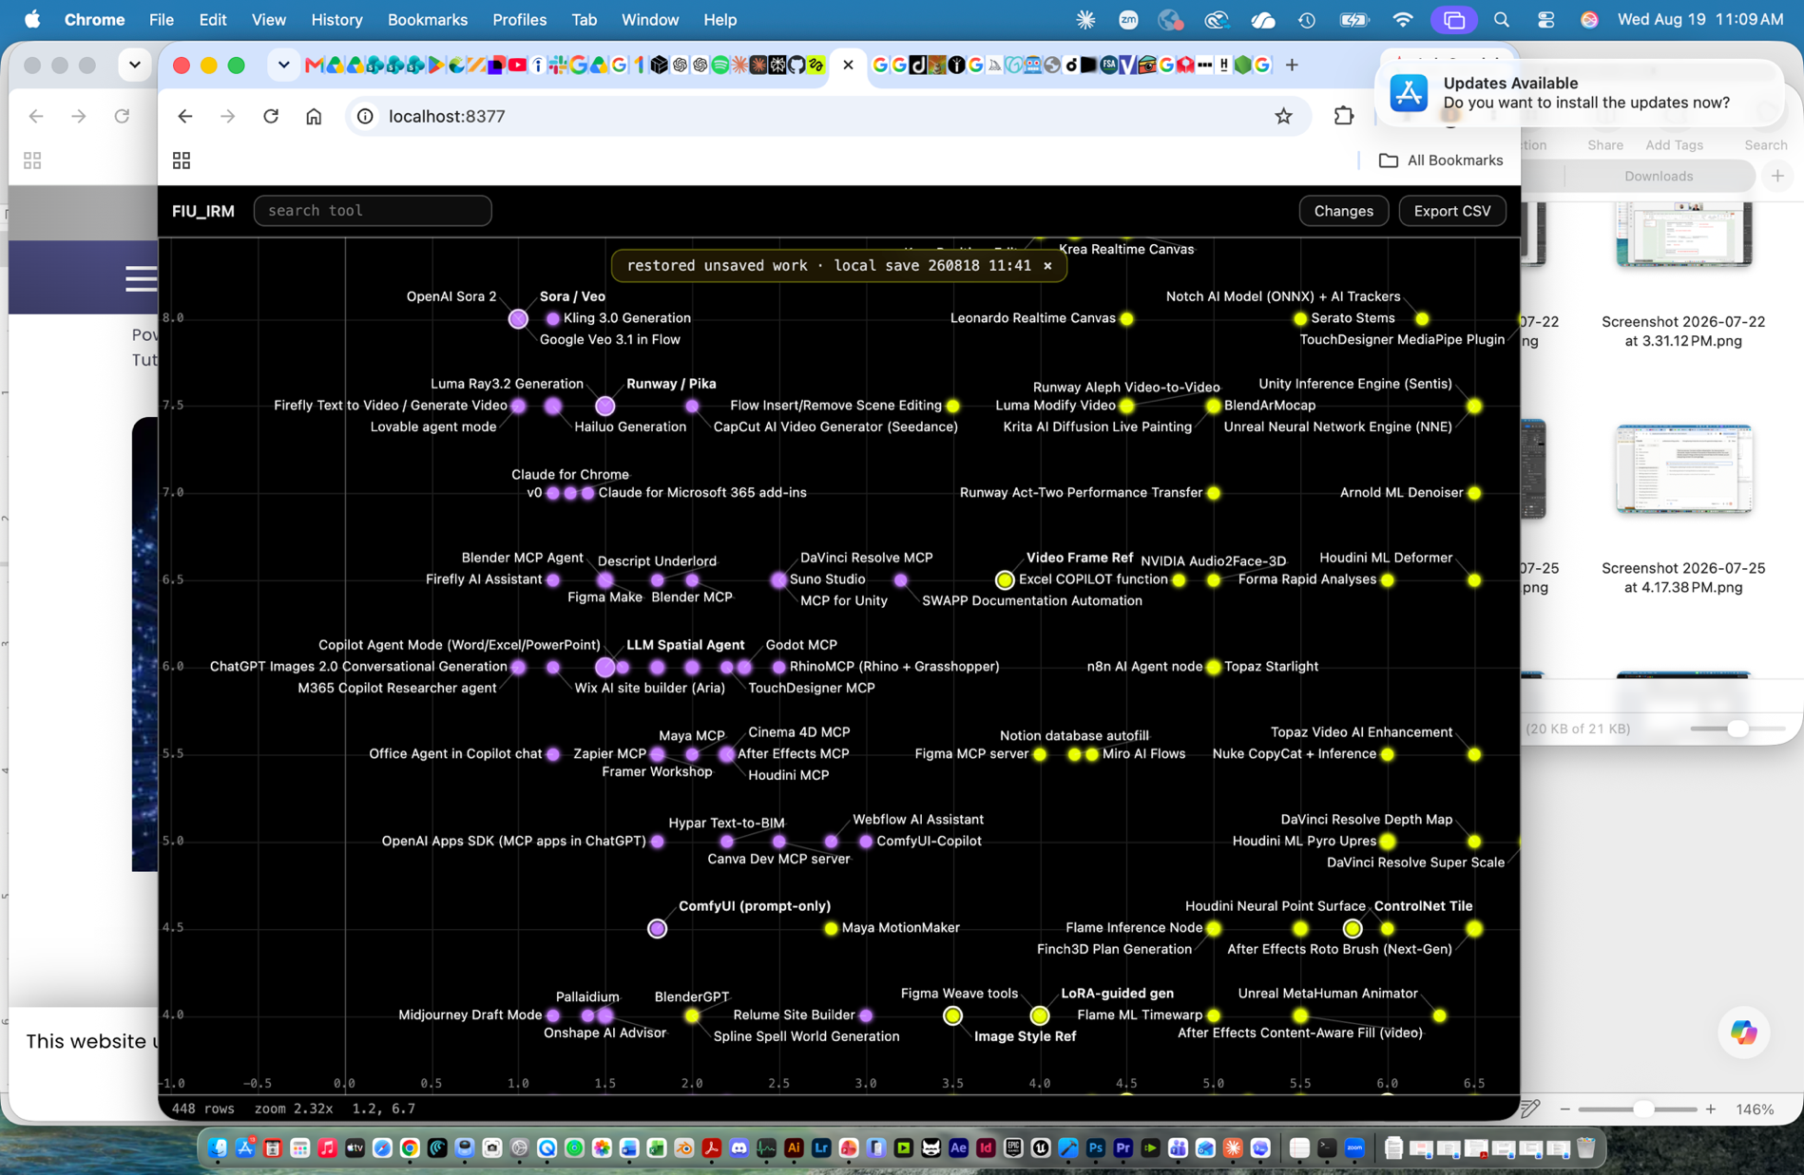The image size is (1804, 1175).
Task: Click the Arnold ML Denoiser dot
Action: coord(1474,493)
